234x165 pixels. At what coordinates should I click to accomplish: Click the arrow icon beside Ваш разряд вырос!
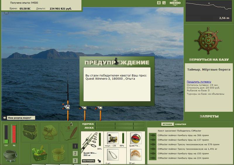point(5,118)
